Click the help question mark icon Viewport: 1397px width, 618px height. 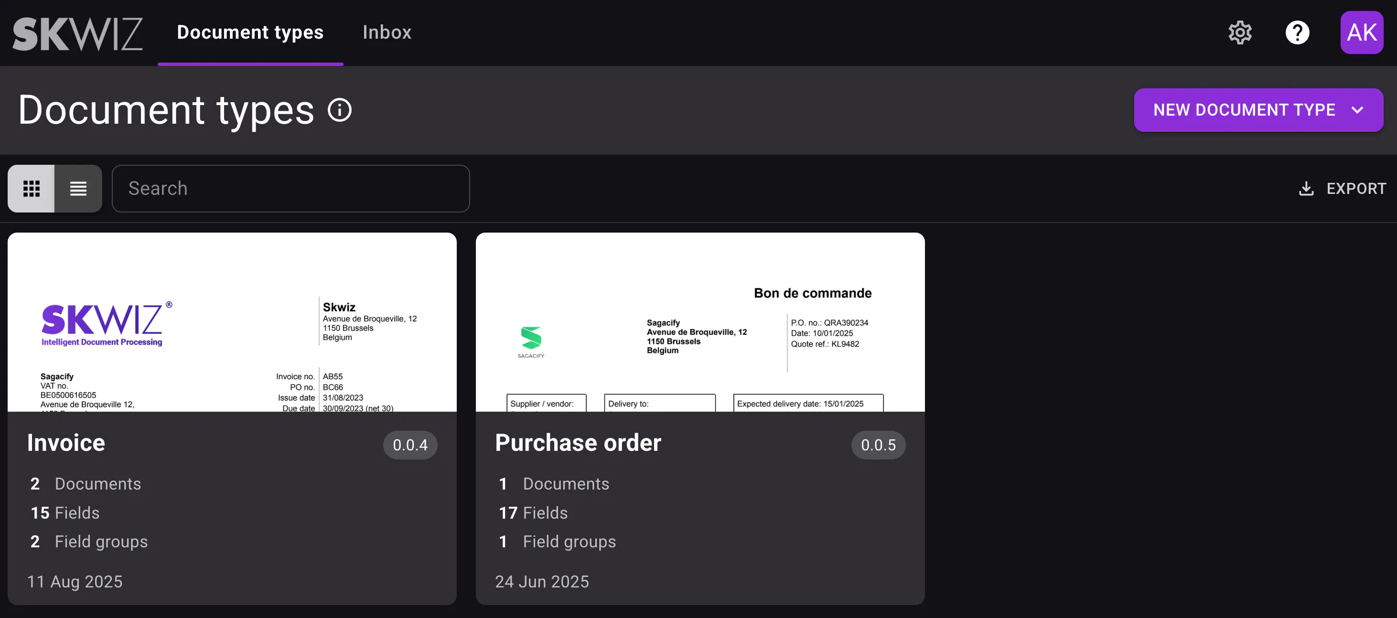[1297, 32]
